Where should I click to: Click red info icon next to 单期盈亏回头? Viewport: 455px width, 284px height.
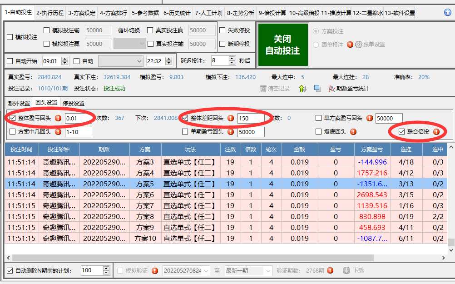pyautogui.click(x=230, y=132)
